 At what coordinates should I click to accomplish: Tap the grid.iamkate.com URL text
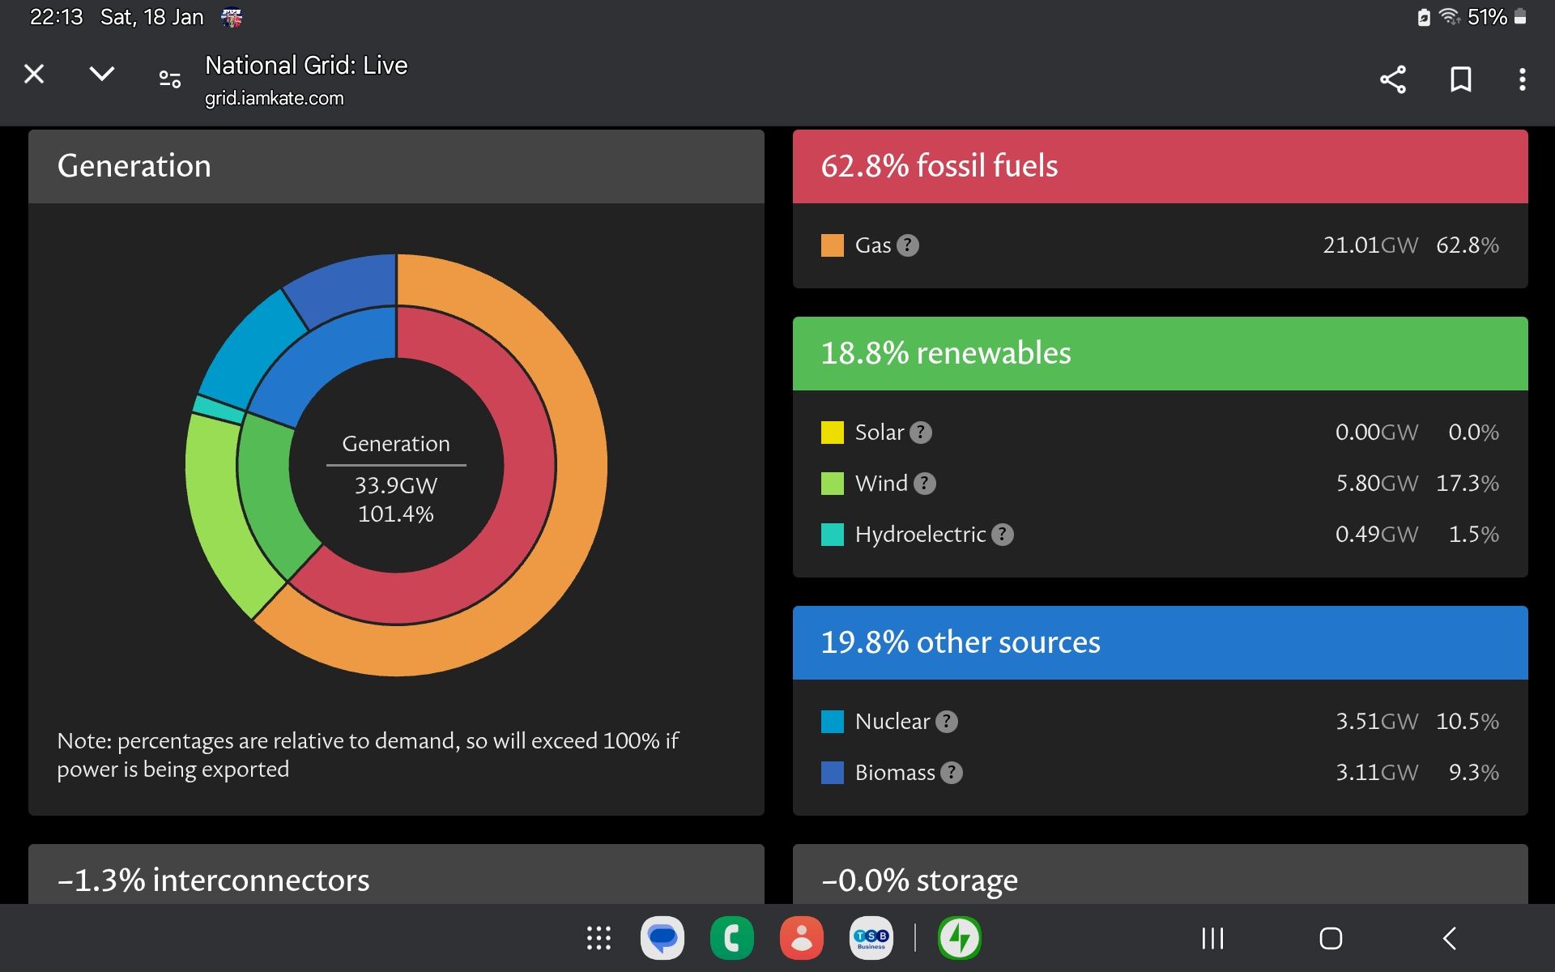point(274,99)
